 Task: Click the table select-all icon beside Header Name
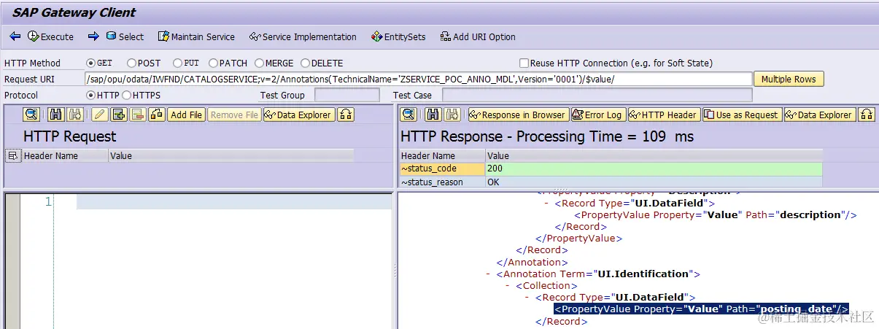tap(12, 155)
